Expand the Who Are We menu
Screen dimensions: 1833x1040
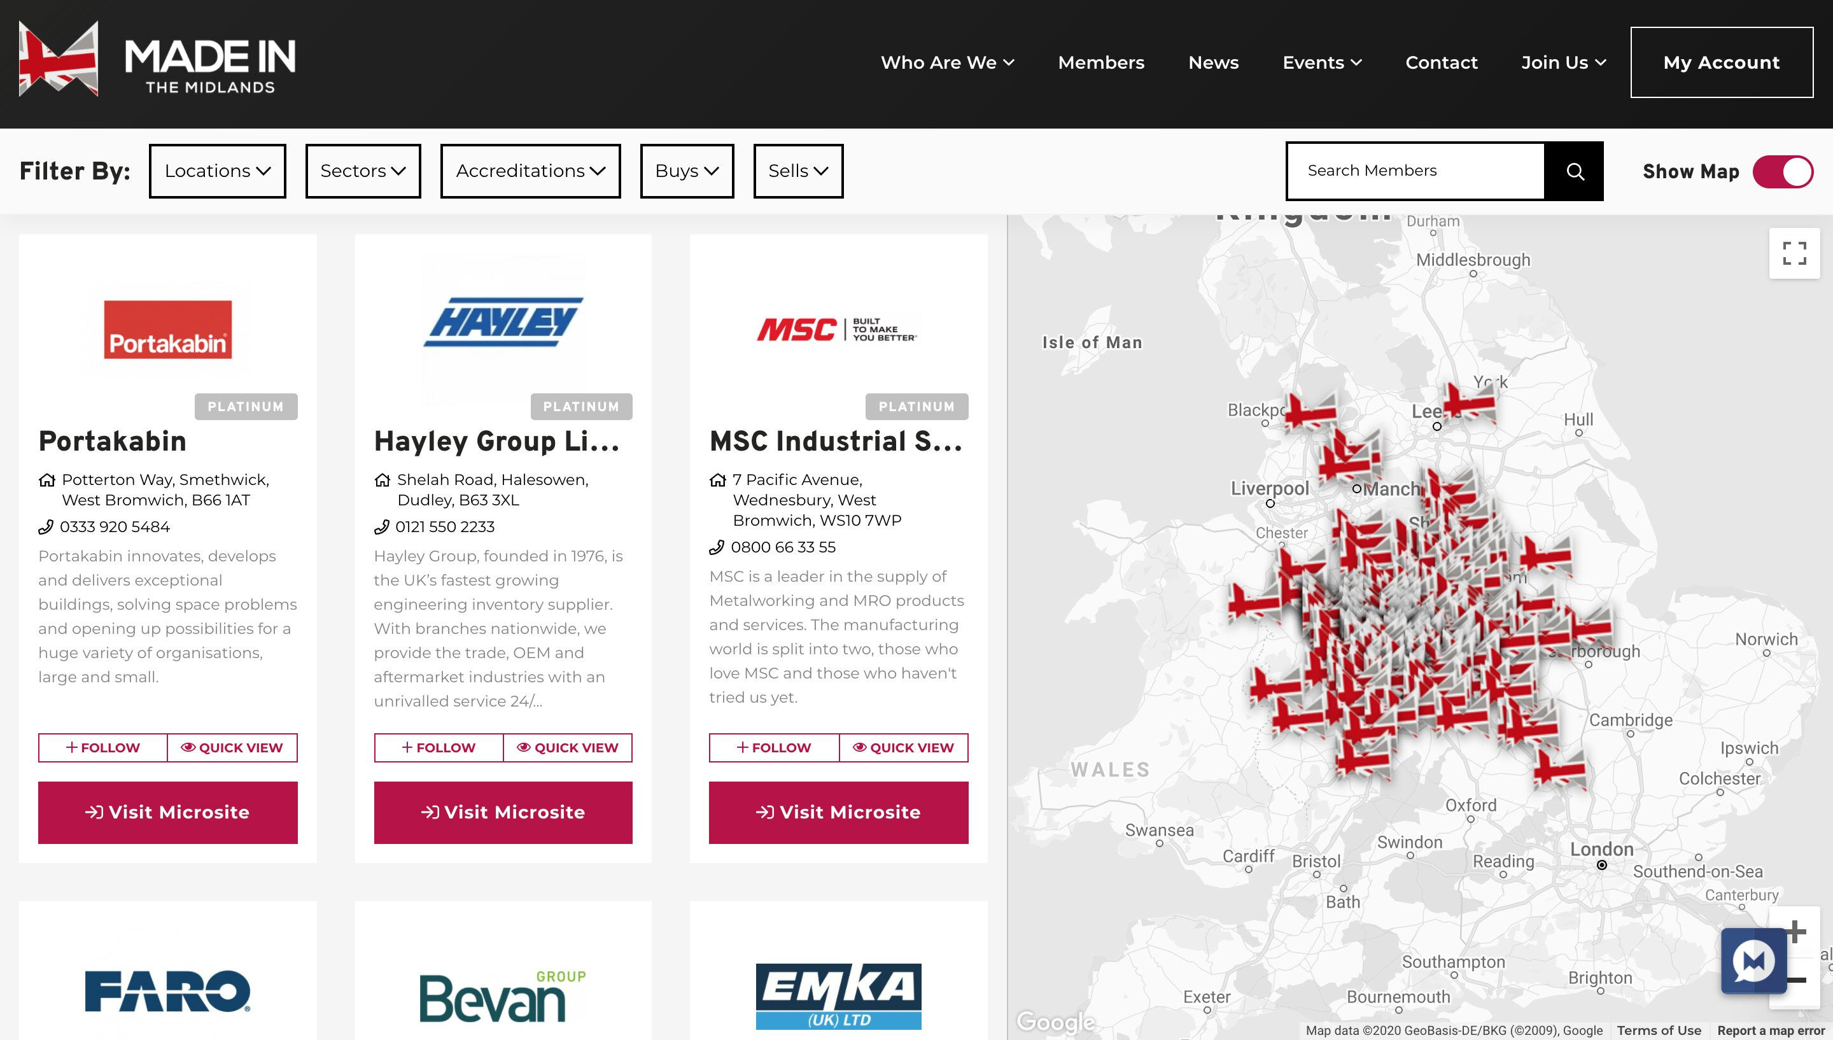click(947, 62)
